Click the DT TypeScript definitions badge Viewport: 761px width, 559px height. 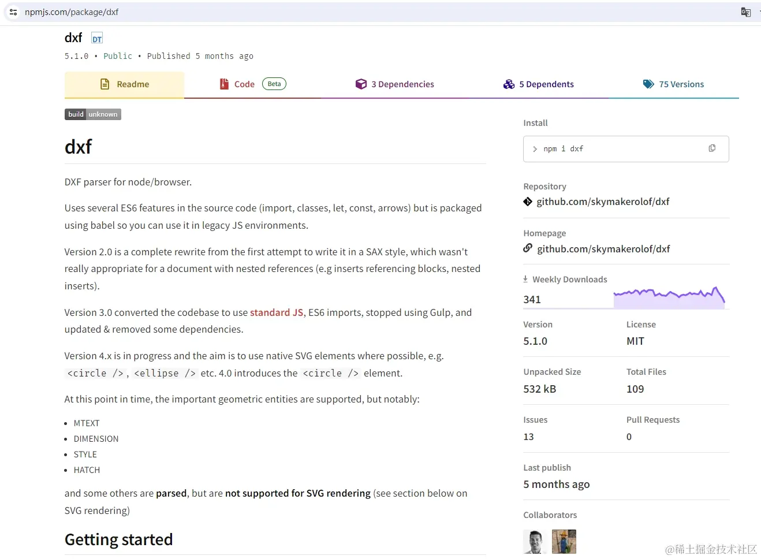(97, 39)
